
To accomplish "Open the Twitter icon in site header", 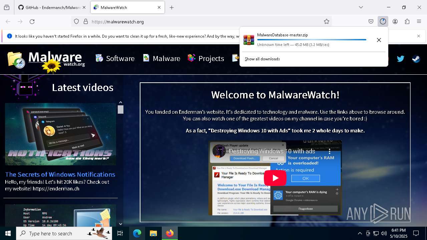I will [401, 59].
